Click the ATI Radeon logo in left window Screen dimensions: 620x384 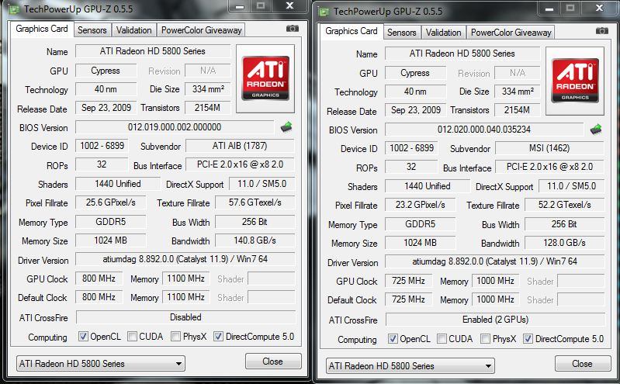pyautogui.click(x=265, y=78)
